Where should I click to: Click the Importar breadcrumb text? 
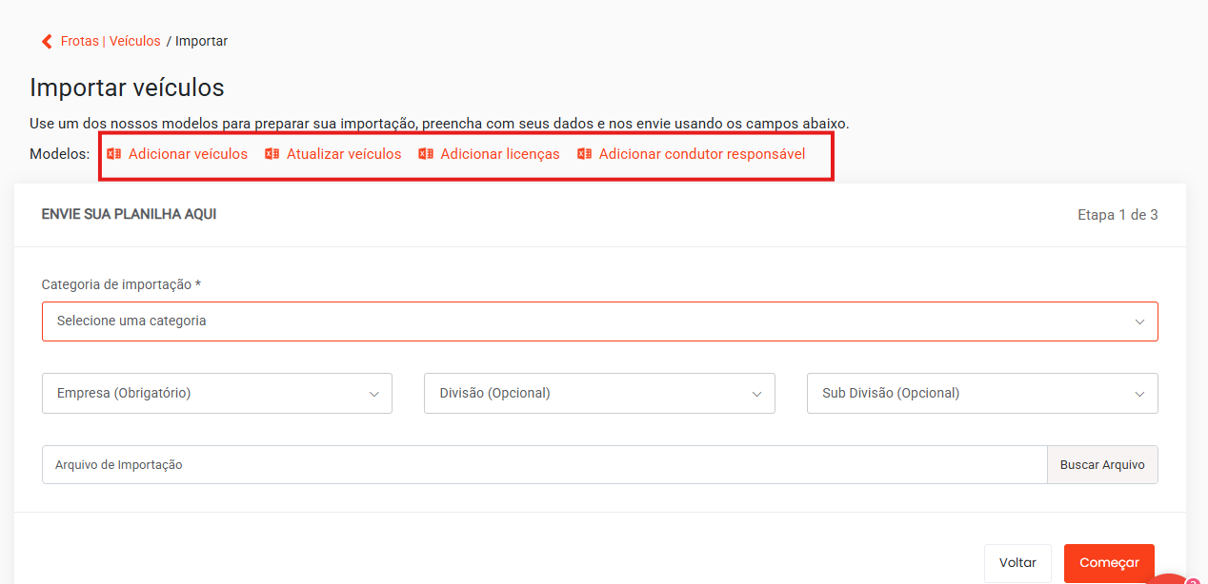pyautogui.click(x=201, y=42)
